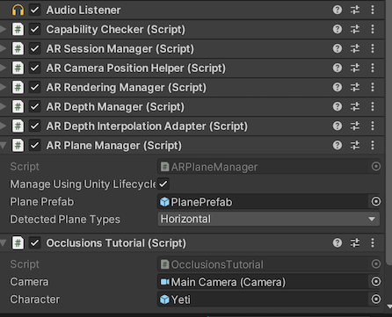The width and height of the screenshot is (392, 317).
Task: Open presets for Audio Listener component
Action: click(355, 10)
